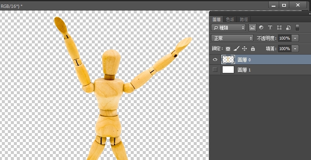Click the 圖層 1 layer name
The height and width of the screenshot is (160, 311).
[244, 70]
